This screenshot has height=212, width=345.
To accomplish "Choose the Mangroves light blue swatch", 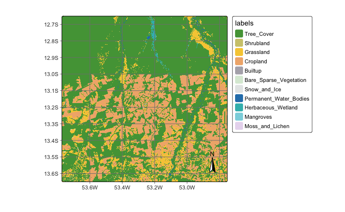I will tap(239, 117).
